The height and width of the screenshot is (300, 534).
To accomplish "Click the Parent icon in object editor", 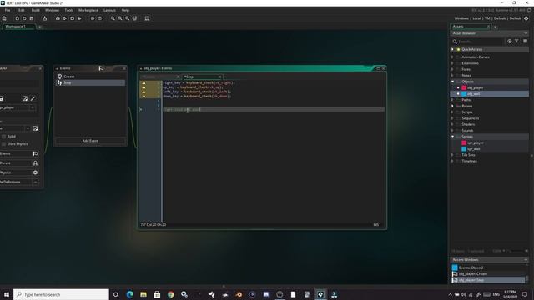I will click(x=35, y=163).
